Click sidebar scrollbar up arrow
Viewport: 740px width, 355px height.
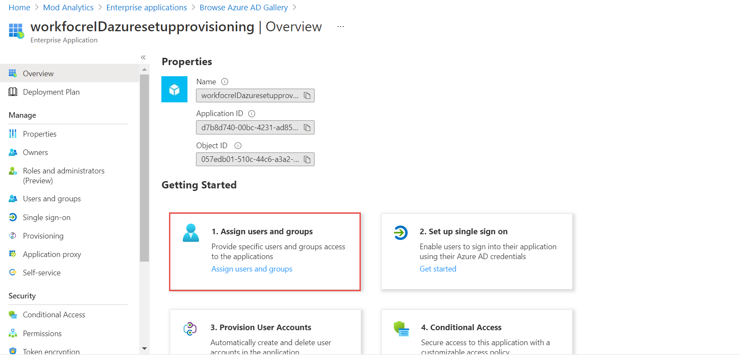coord(144,69)
